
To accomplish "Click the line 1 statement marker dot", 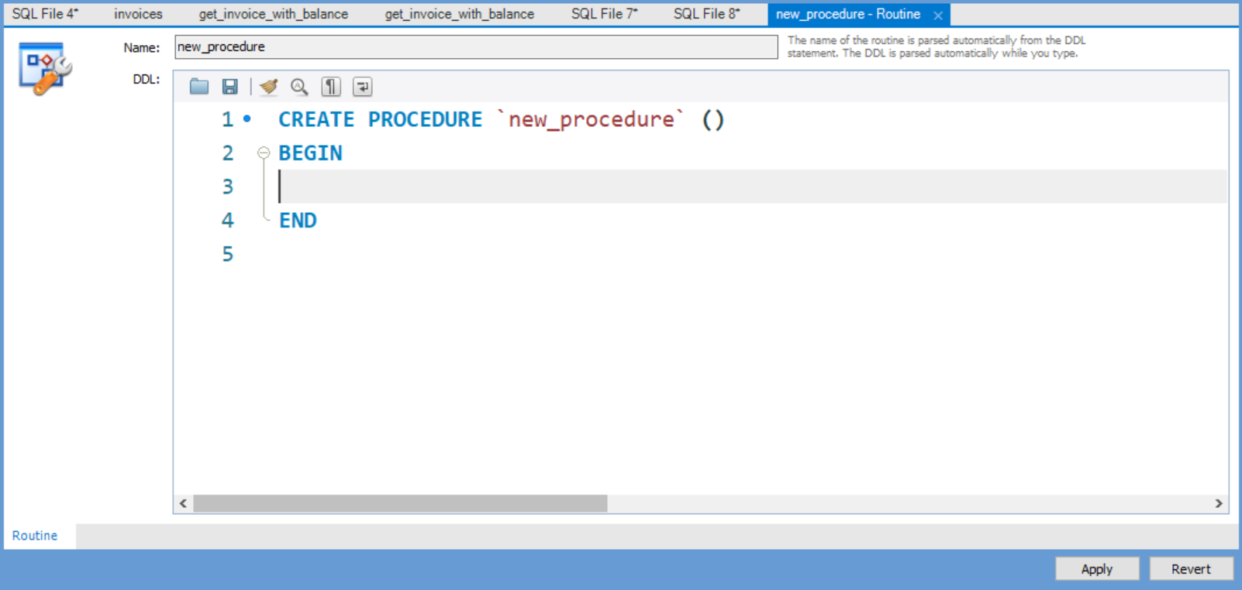I will tap(247, 119).
